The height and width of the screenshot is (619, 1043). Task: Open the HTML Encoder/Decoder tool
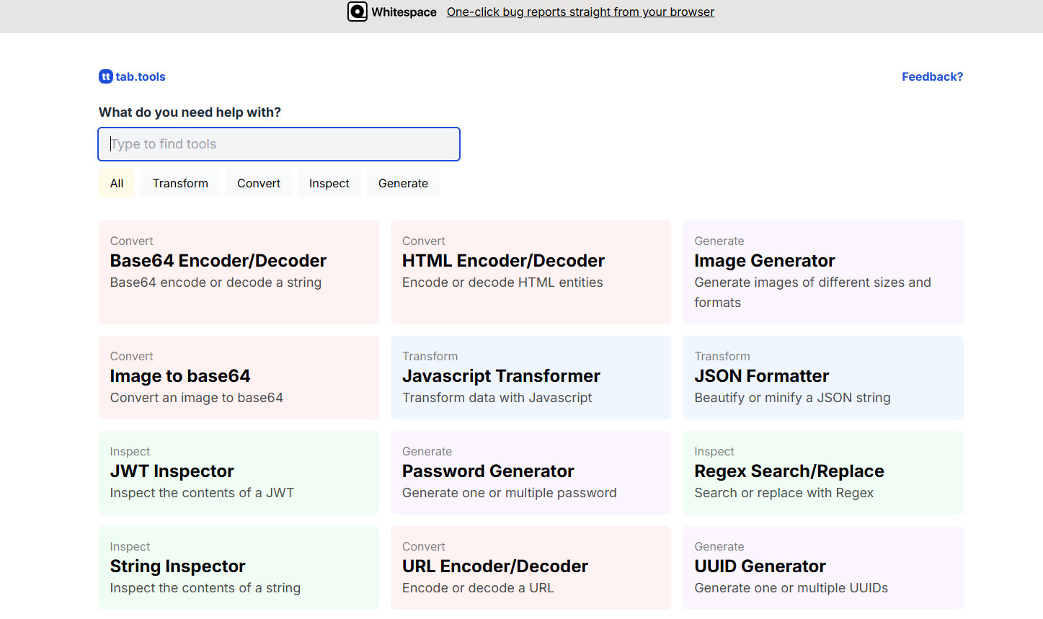(x=531, y=272)
